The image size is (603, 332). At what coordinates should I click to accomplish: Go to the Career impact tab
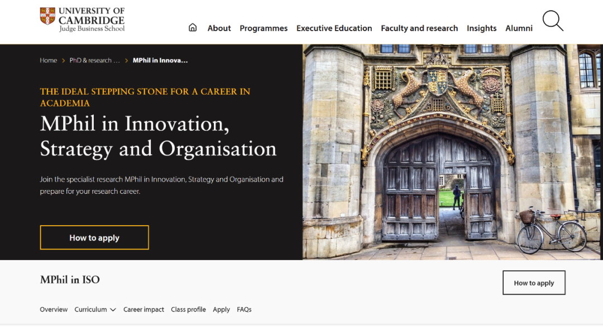tap(143, 310)
